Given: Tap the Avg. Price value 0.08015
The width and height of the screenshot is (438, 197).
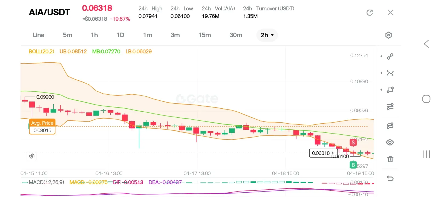Looking at the screenshot, I should (42, 131).
